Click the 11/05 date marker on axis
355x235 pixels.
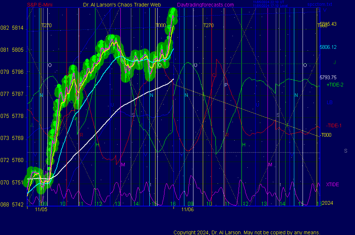pyautogui.click(x=41, y=209)
